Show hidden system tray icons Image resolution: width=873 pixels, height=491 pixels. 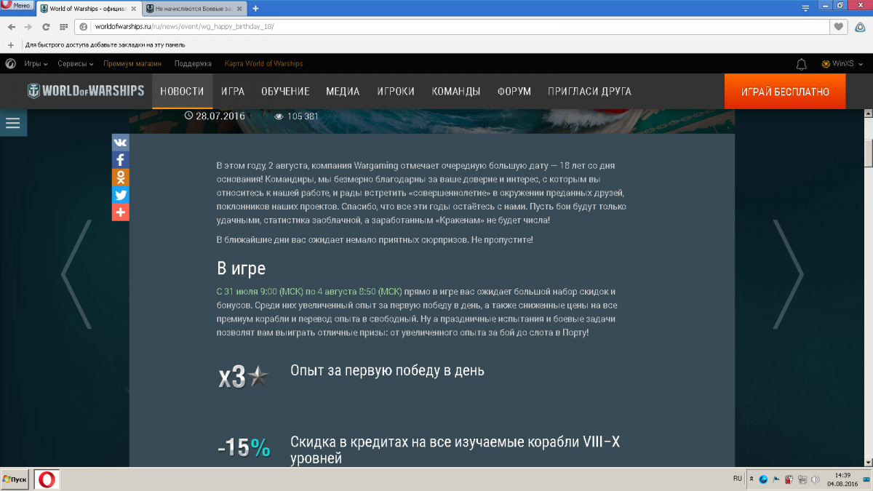tap(752, 479)
